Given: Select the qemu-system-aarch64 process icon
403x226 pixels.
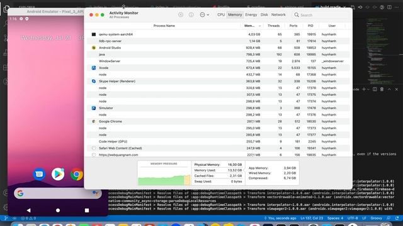Looking at the screenshot, I should pyautogui.click(x=94, y=35).
